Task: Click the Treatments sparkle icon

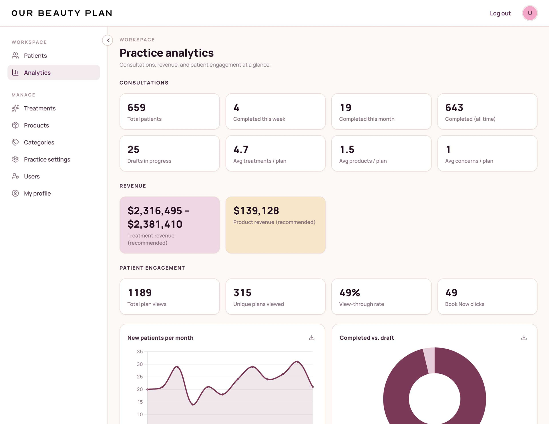Action: (15, 108)
